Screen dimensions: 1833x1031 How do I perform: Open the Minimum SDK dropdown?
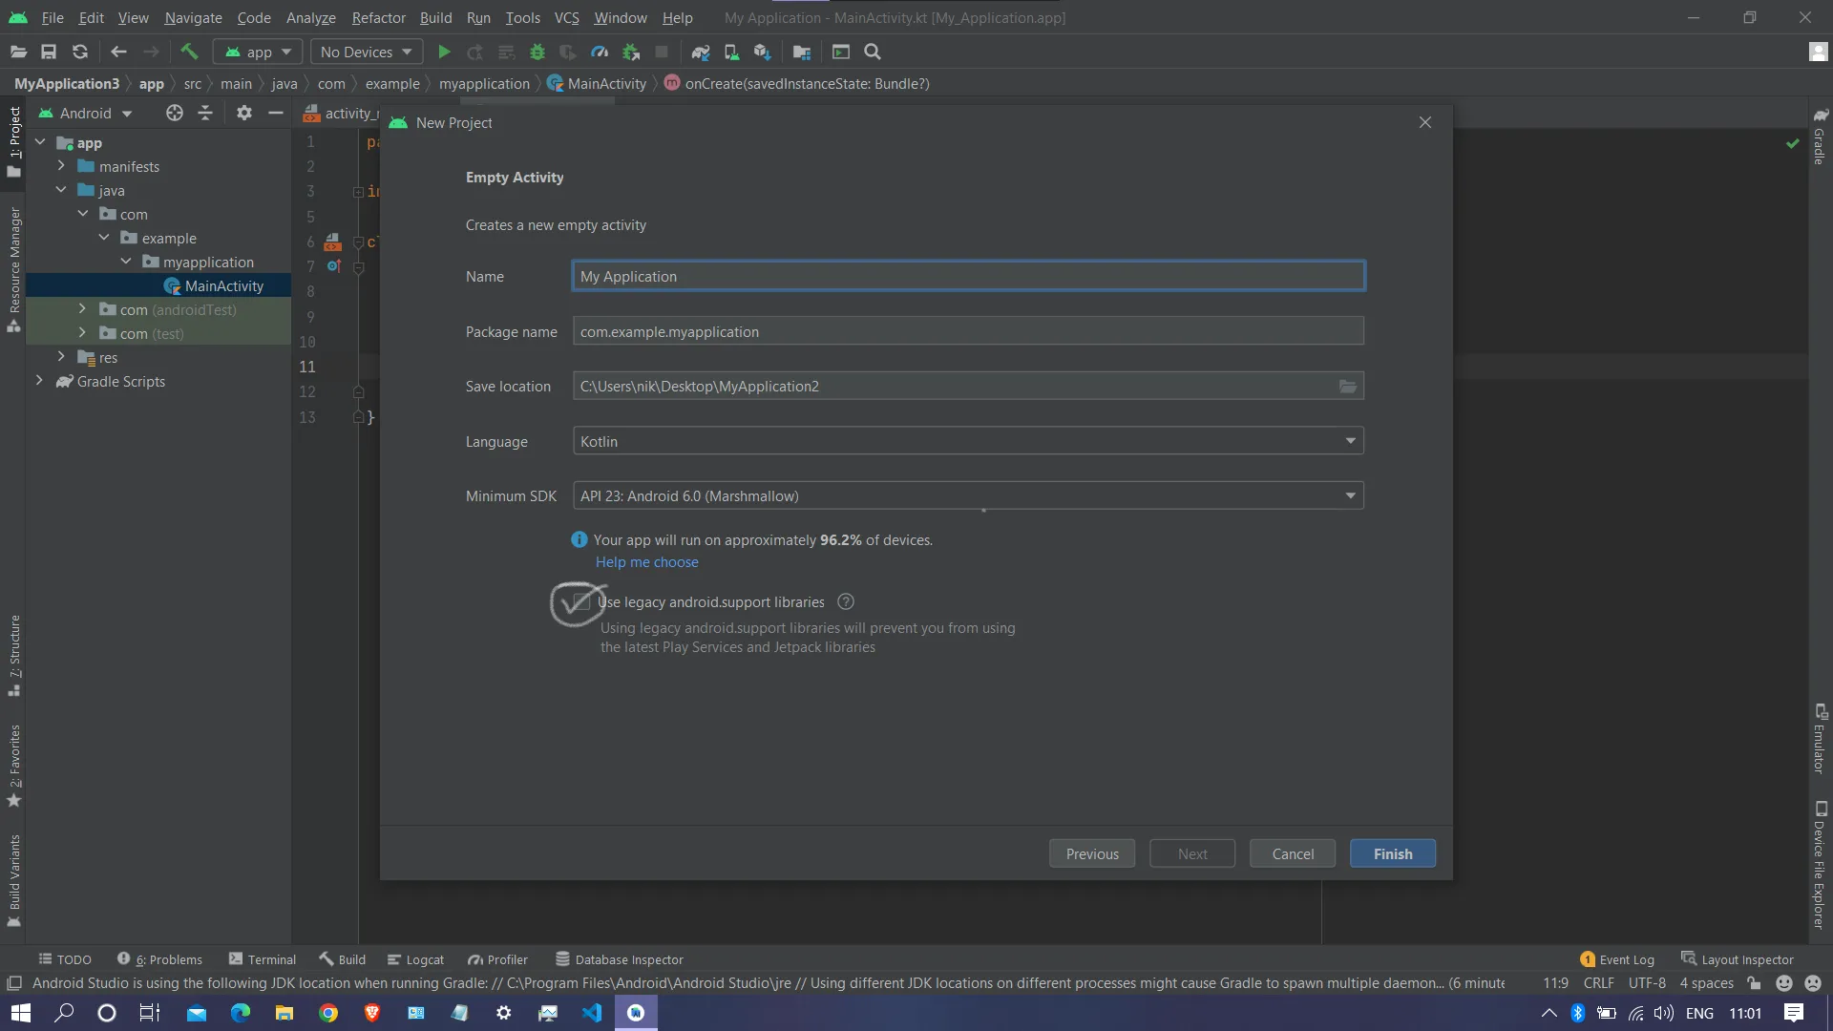967,496
